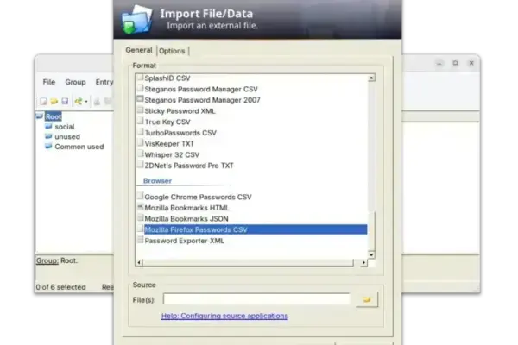The height and width of the screenshot is (345, 518).
Task: Choose Mozilla Bookmarks JSON format
Action: 186,218
